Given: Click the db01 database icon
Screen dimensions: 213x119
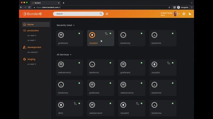Looking at the screenshot, I should click(x=61, y=105).
